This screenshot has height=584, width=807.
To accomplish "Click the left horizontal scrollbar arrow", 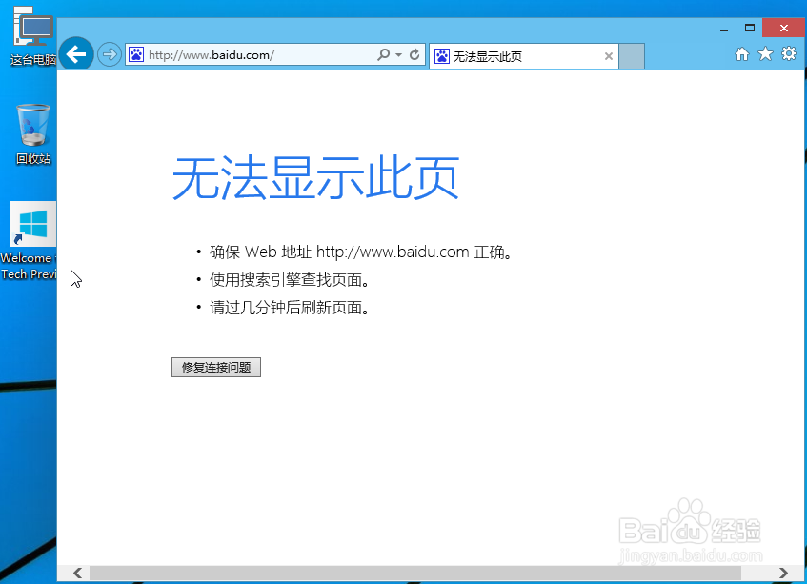I will click(x=77, y=573).
